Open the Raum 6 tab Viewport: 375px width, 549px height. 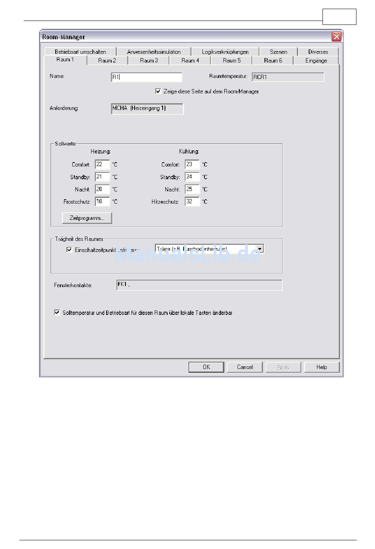coord(273,61)
